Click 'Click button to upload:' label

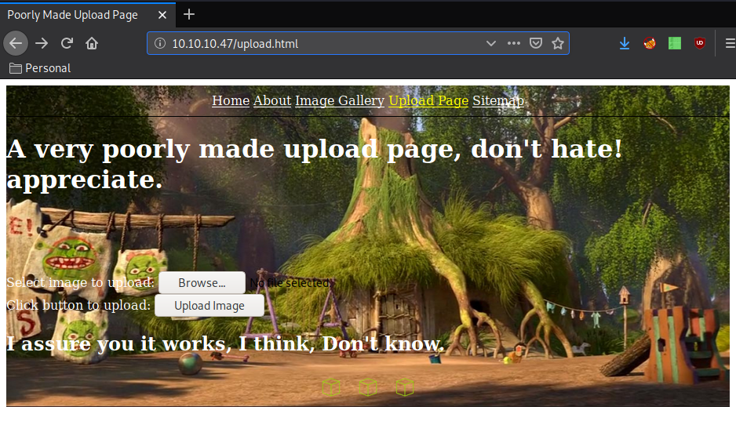(78, 305)
